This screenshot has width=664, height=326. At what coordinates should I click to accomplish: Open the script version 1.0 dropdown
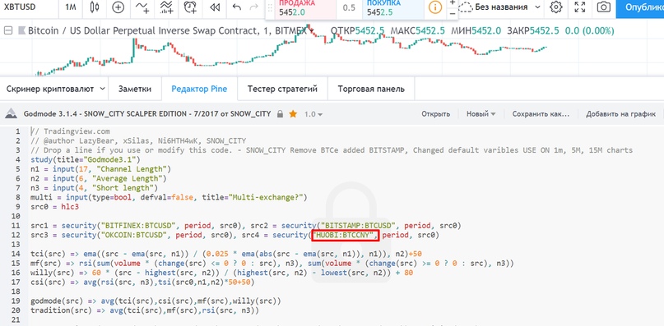tap(313, 114)
